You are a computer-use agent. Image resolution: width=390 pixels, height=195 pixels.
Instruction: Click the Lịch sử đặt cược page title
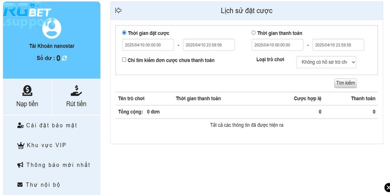[x=247, y=11]
